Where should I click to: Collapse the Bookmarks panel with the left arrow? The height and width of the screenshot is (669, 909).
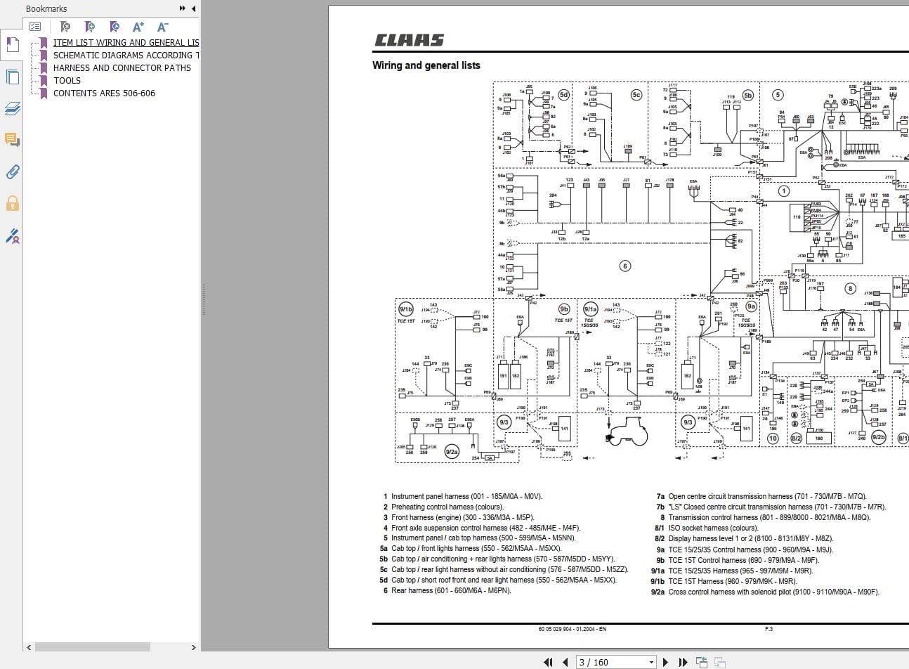point(193,8)
